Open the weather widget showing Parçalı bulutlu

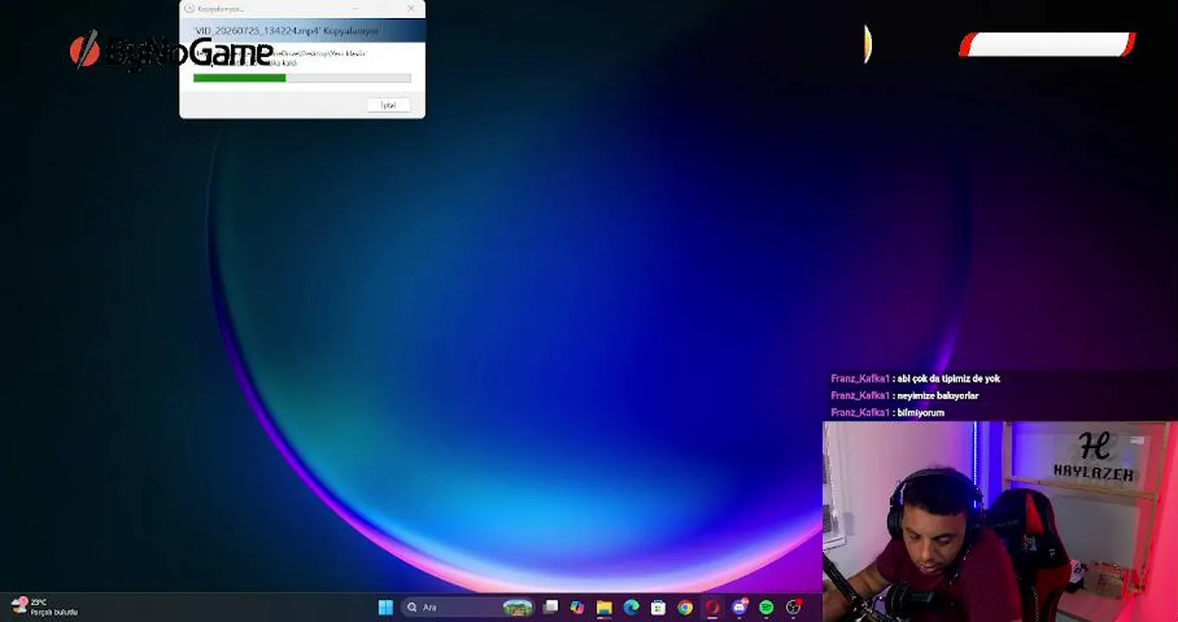(45, 607)
